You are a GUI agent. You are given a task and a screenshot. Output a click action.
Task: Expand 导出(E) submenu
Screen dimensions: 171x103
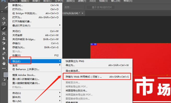pos(35,61)
